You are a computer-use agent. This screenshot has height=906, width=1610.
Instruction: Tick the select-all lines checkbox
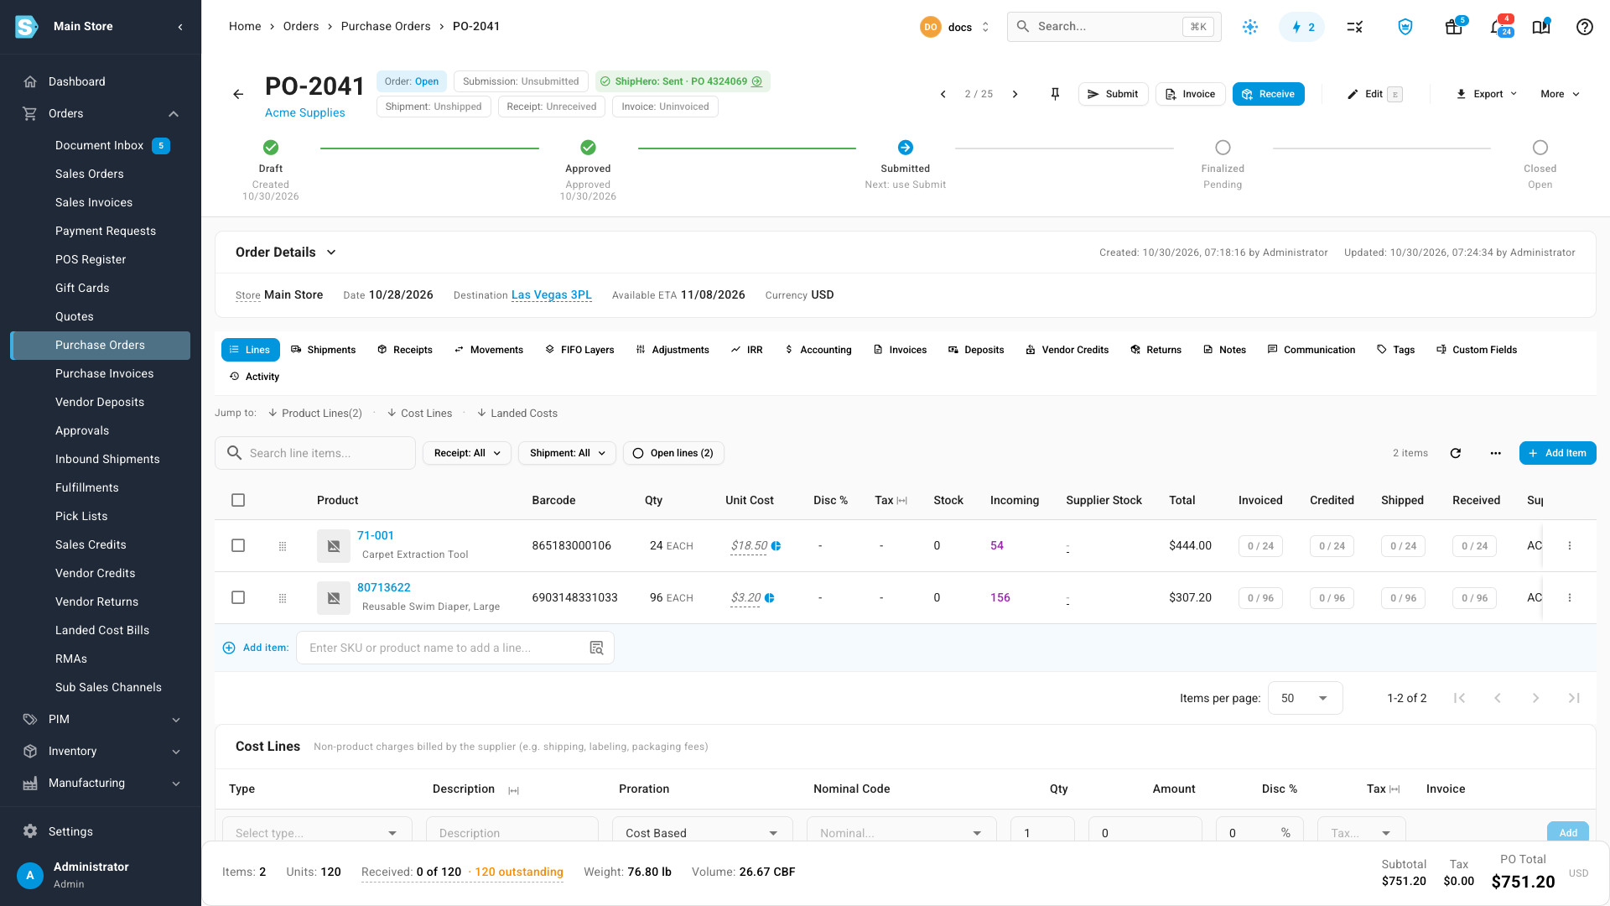(238, 500)
